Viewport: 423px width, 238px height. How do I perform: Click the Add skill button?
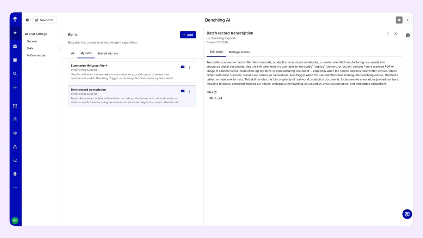point(188,35)
